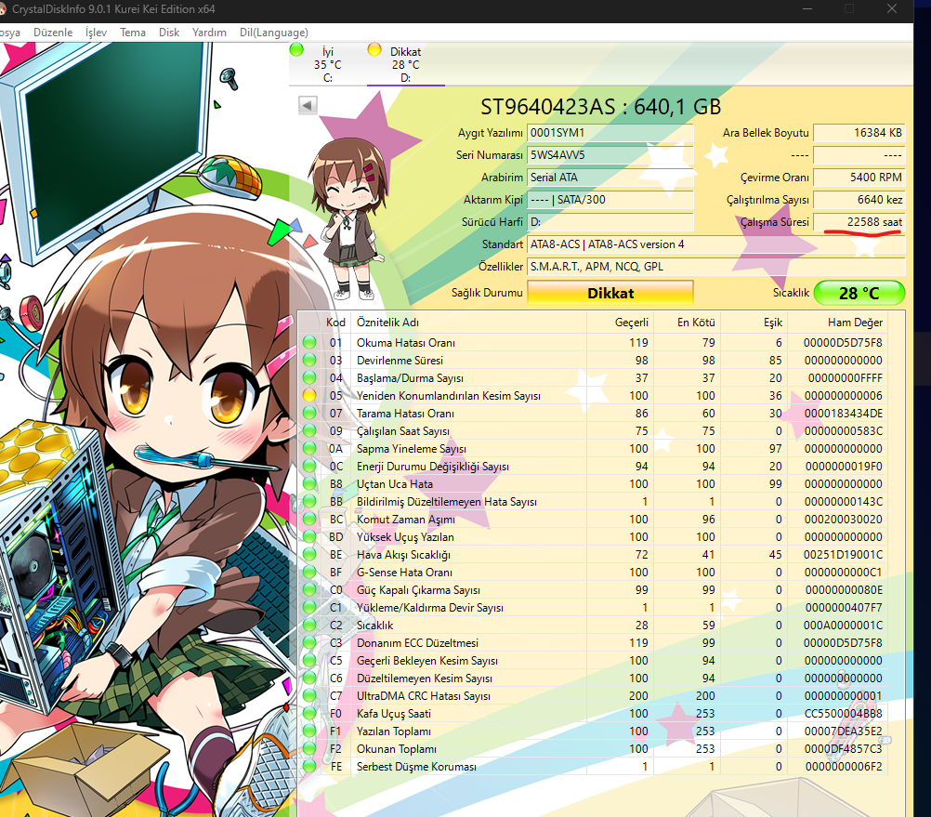
Task: Click the Sürücü Harfi field D:
Action: pos(610,222)
